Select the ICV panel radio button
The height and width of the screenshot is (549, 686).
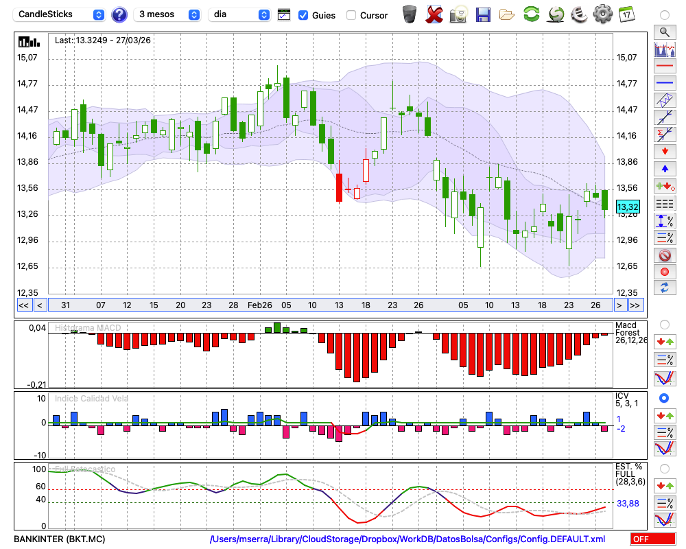[664, 398]
